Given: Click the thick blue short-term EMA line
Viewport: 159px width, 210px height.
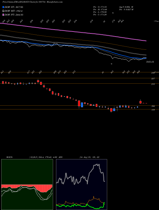Looking at the screenshot, I should (x=73, y=46).
